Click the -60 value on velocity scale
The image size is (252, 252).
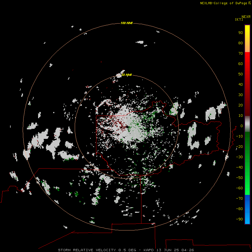239,188
